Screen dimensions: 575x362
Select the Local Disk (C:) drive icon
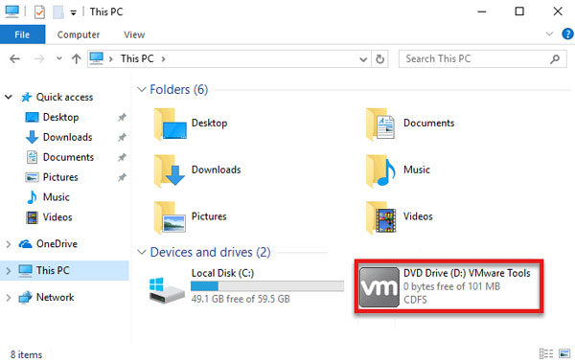pyautogui.click(x=167, y=290)
